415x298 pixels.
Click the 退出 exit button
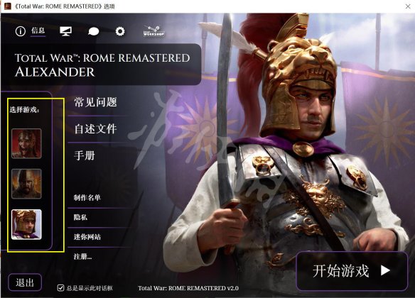pos(25,282)
